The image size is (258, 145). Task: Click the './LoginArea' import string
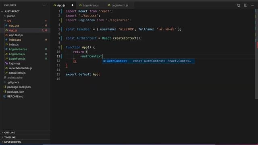[x=118, y=20]
